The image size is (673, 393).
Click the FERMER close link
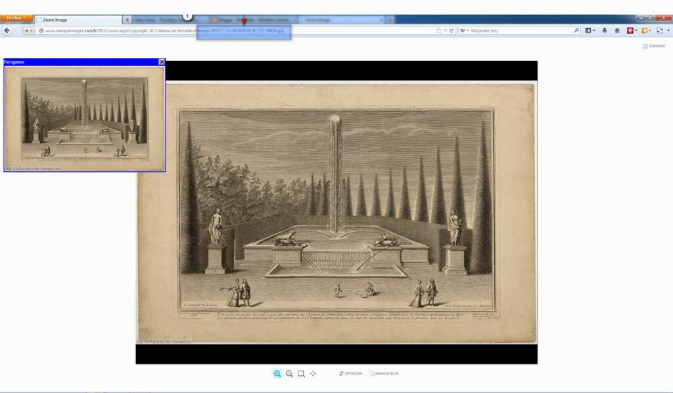point(653,46)
